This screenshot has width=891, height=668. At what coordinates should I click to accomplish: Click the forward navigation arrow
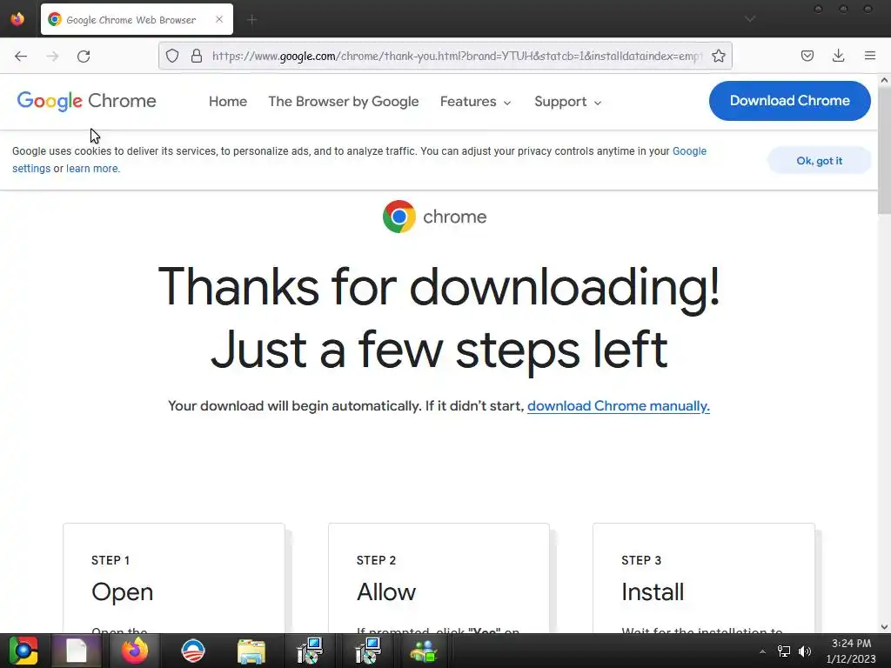tap(52, 57)
